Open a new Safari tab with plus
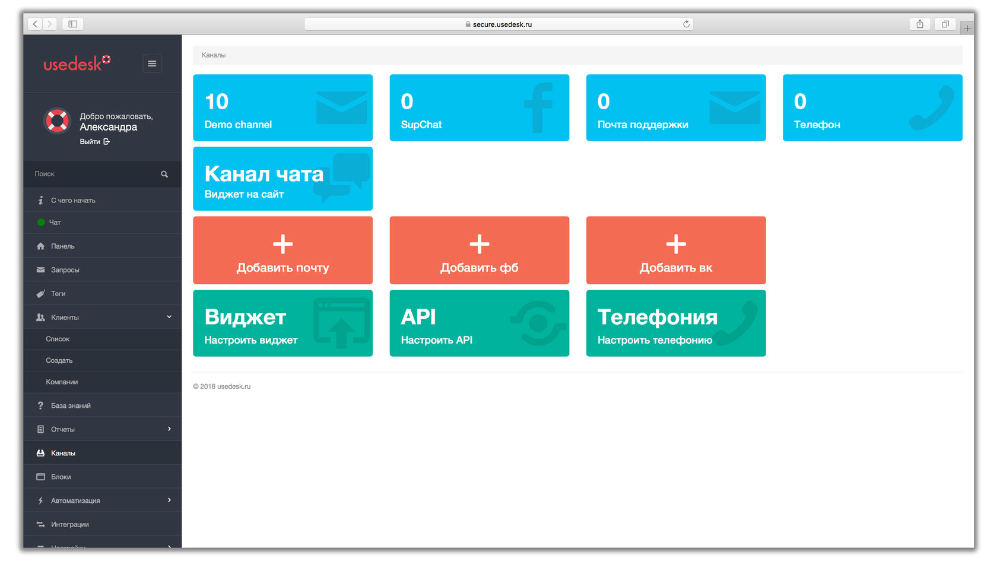997x561 pixels. click(967, 28)
